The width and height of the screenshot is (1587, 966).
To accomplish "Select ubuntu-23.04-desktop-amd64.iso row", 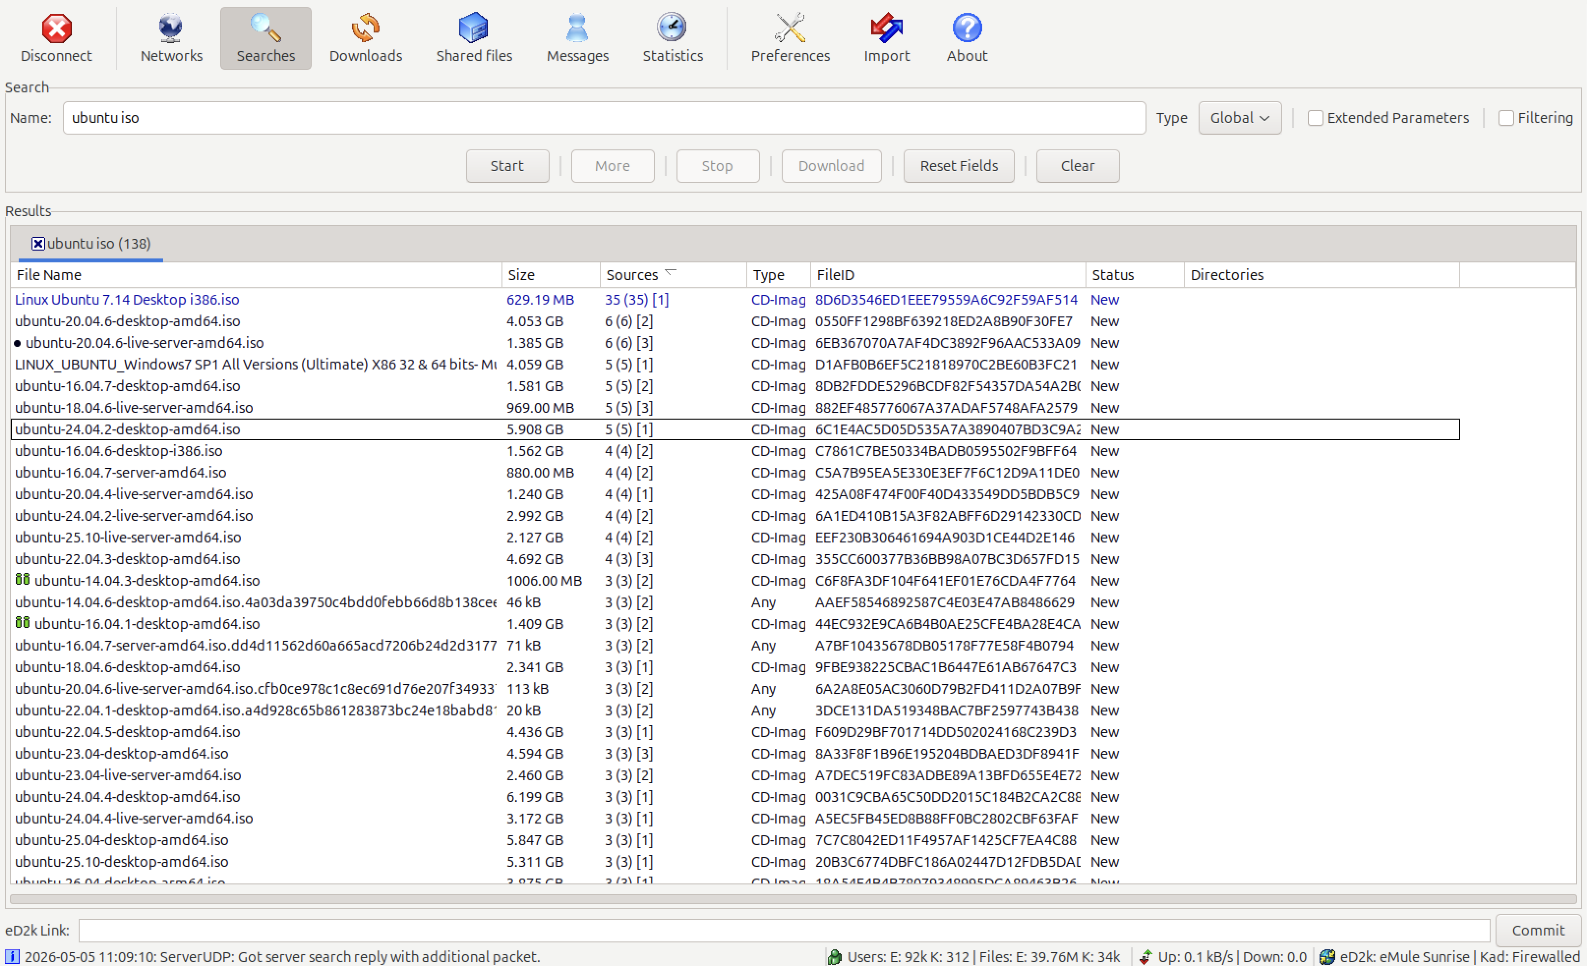I will [x=735, y=754].
